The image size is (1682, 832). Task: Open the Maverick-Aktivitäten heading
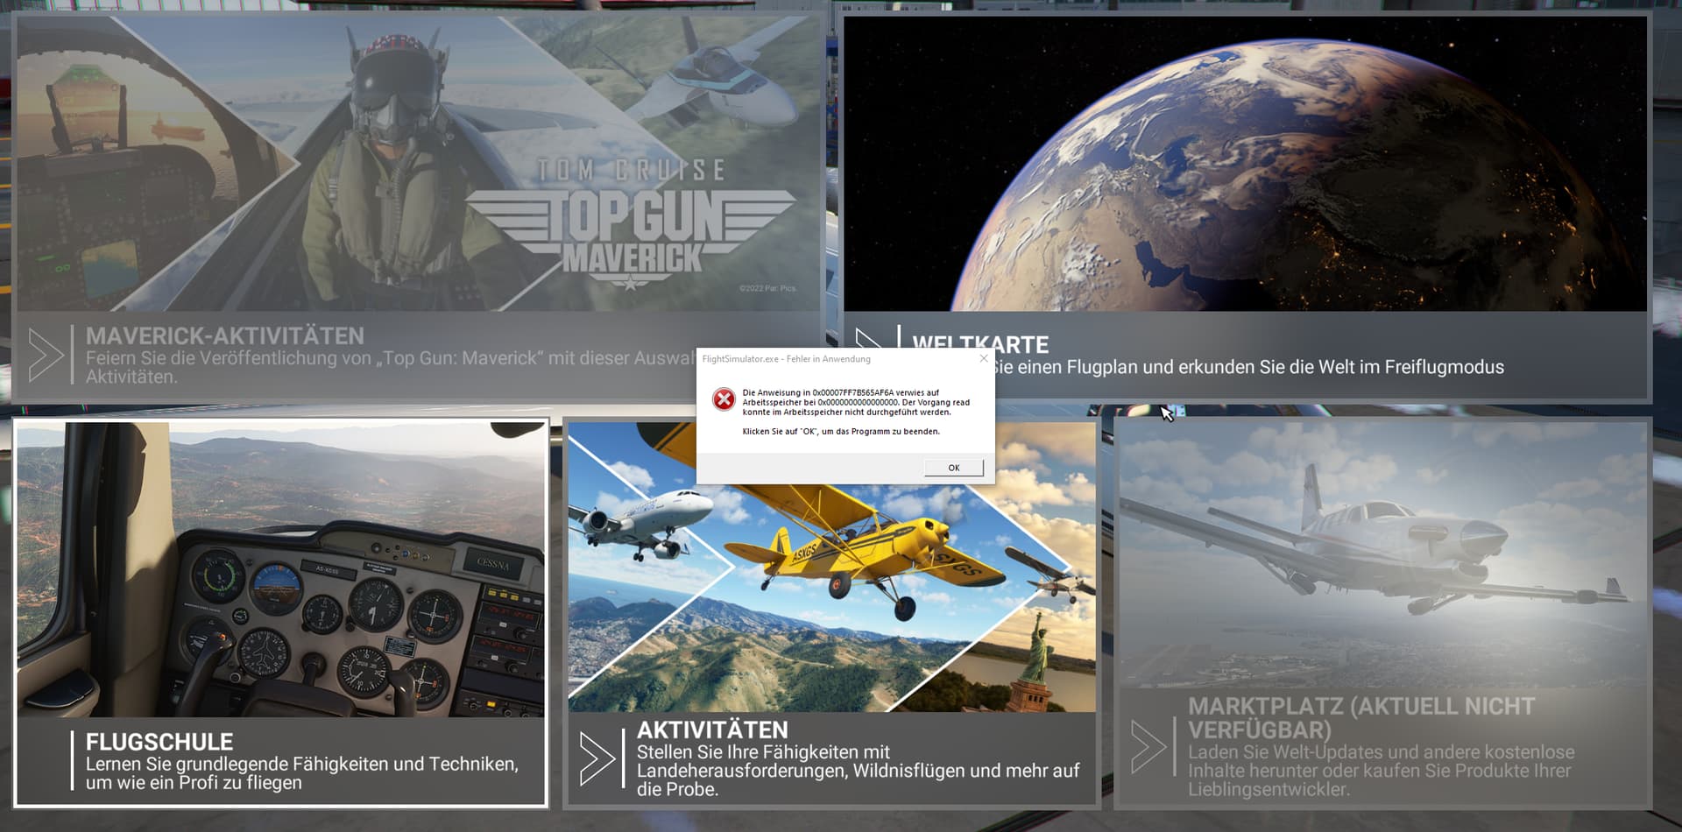pyautogui.click(x=225, y=336)
